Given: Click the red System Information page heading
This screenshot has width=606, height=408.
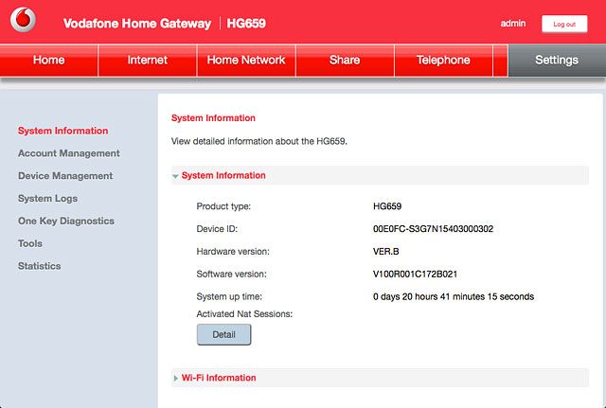Looking at the screenshot, I should (x=213, y=118).
